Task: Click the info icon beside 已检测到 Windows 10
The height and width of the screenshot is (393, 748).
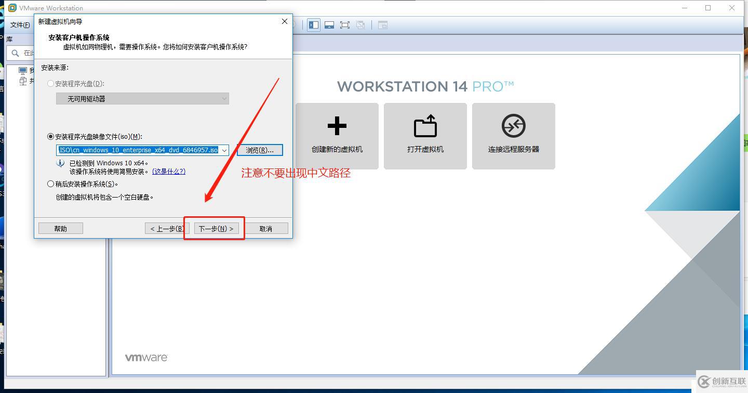Action: point(60,163)
